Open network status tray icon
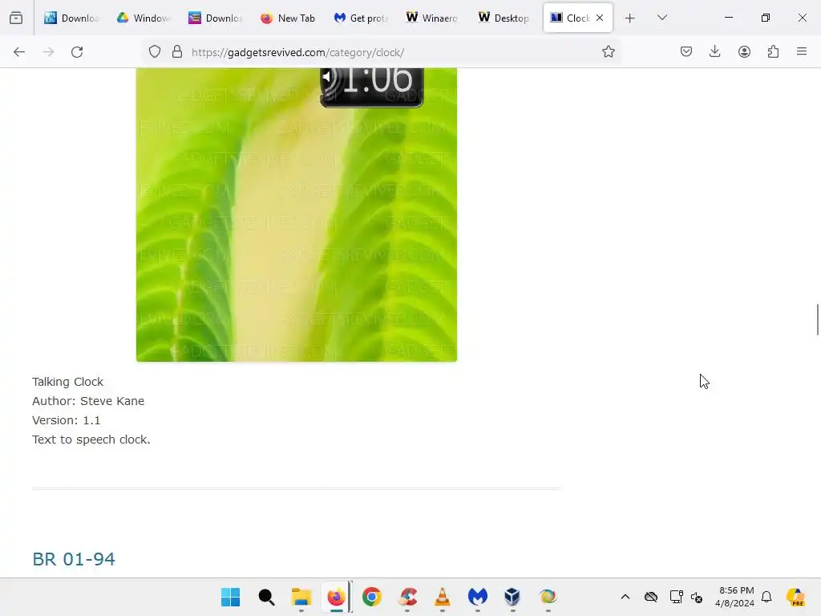The image size is (821, 616). coord(676,597)
